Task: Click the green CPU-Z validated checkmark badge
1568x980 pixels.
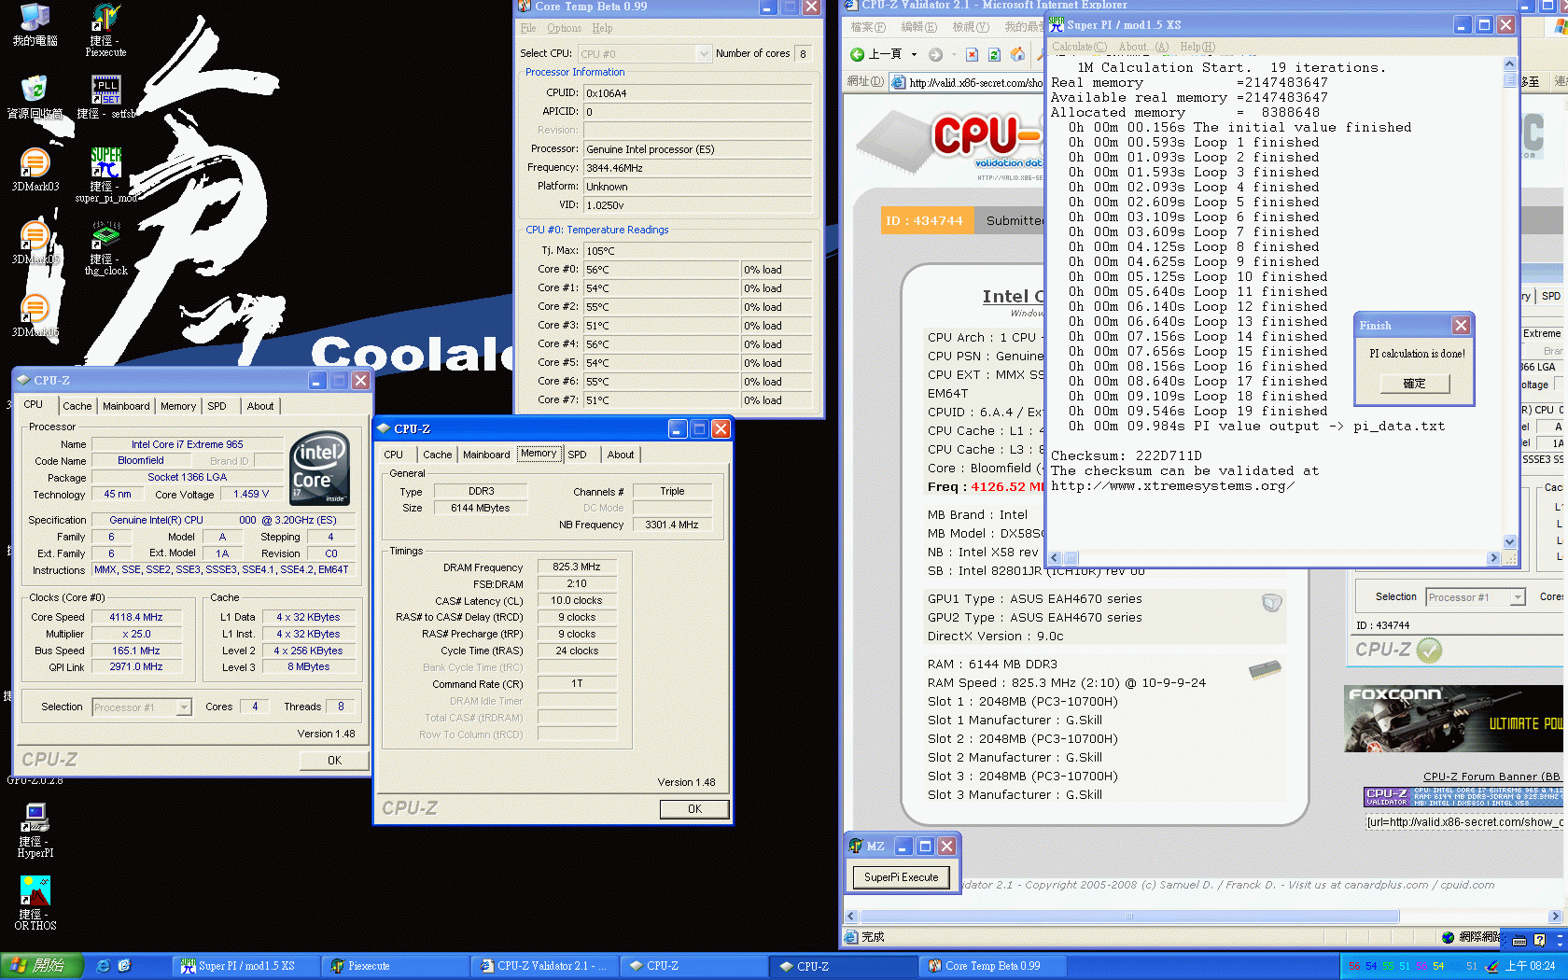Action: coord(1429,650)
